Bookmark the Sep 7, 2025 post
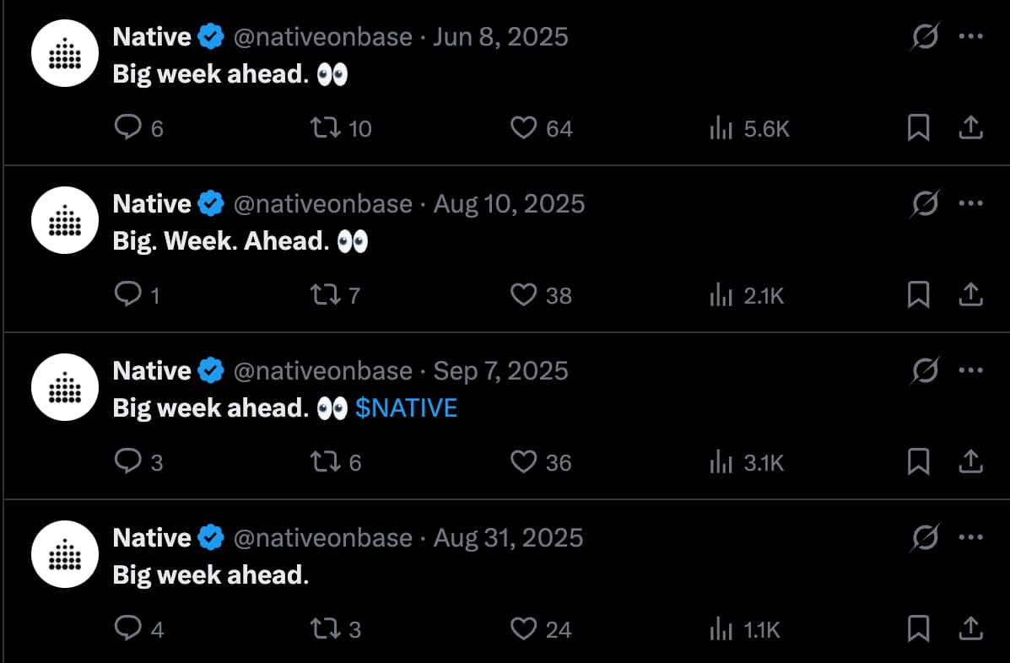The image size is (1010, 663). [x=918, y=462]
